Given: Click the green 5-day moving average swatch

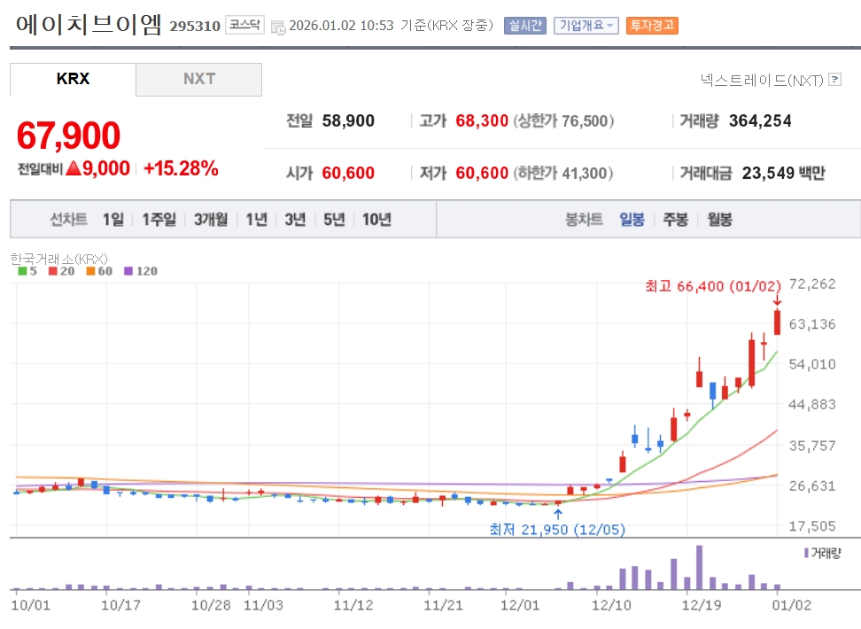Looking at the screenshot, I should [22, 271].
